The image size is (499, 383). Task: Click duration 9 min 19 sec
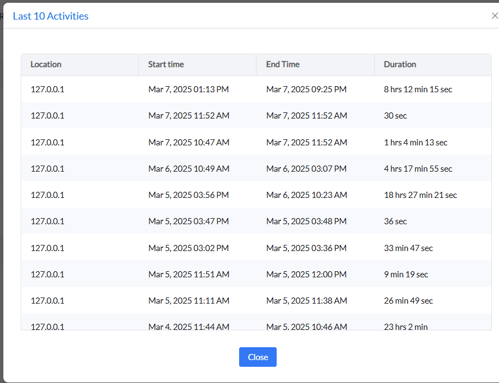click(x=406, y=275)
